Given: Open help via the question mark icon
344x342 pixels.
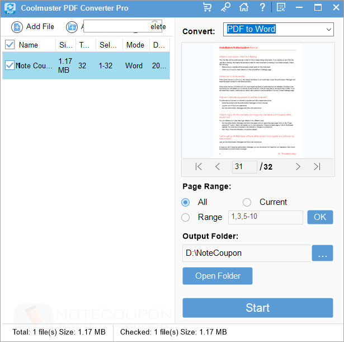Looking at the screenshot, I should (262, 7).
